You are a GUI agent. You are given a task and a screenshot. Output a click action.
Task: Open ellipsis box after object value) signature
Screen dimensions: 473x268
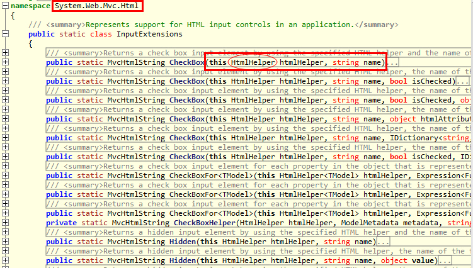tap(445, 260)
